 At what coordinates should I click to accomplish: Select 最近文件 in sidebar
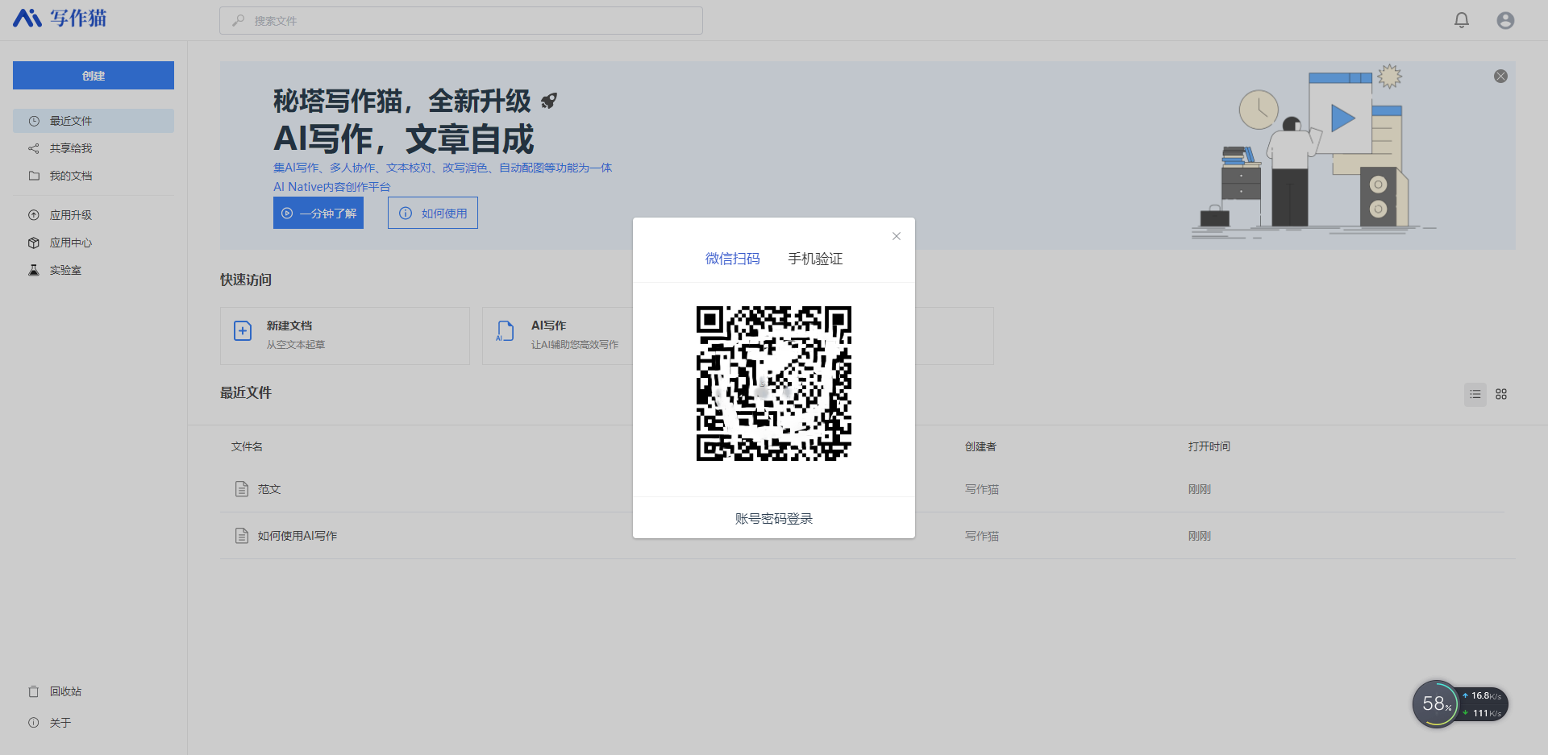pyautogui.click(x=94, y=121)
